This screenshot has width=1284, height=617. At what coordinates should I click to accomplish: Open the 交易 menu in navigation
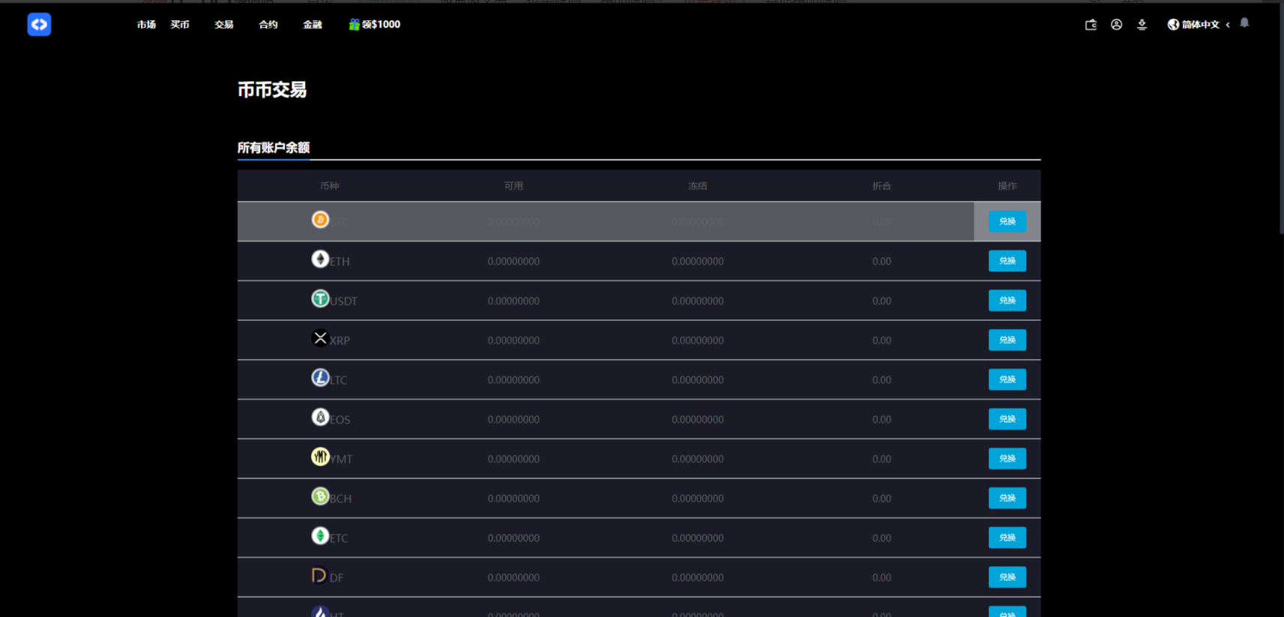click(x=223, y=25)
